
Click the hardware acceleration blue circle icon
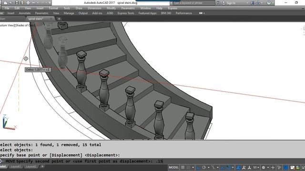(x=285, y=167)
